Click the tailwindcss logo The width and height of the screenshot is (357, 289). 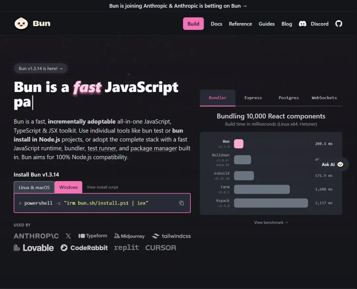(x=171, y=236)
